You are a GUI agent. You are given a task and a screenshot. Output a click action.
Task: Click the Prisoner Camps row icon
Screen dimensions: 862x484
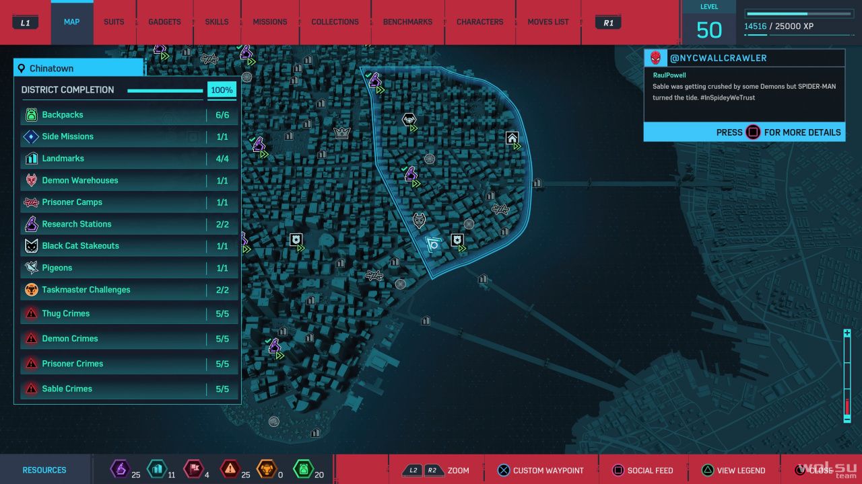coord(31,202)
